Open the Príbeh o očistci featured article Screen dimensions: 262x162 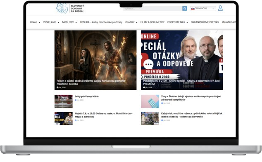pyautogui.click(x=95, y=60)
